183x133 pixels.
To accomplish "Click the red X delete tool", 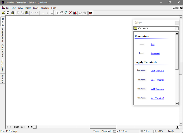I will (70, 13).
